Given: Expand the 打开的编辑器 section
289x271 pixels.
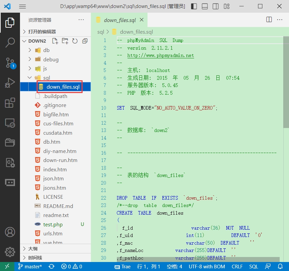Looking at the screenshot, I should click(42, 32).
